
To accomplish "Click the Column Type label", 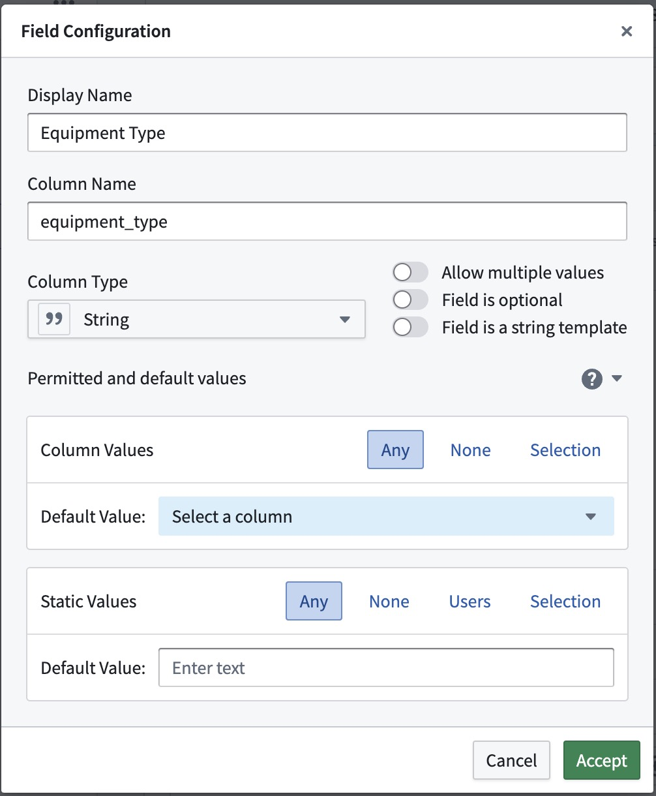I will point(78,282).
